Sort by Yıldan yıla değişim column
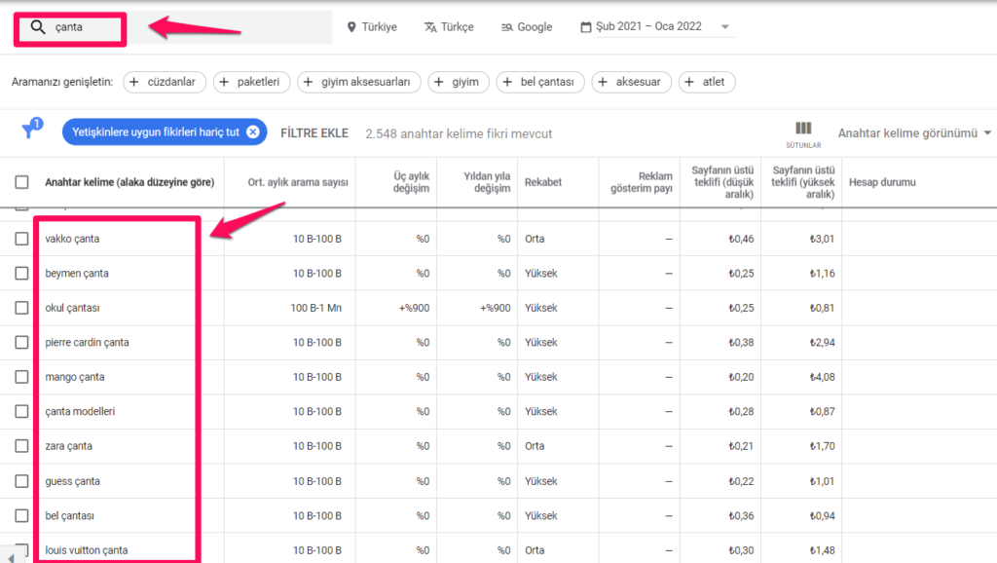This screenshot has height=563, width=997. 487,182
